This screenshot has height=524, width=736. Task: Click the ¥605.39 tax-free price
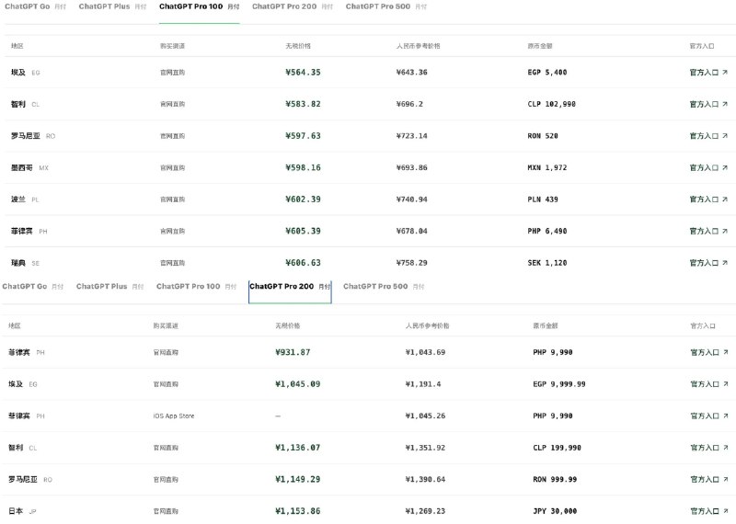coord(303,231)
